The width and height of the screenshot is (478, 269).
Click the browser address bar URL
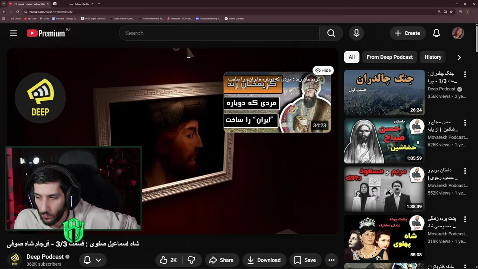tap(51, 12)
